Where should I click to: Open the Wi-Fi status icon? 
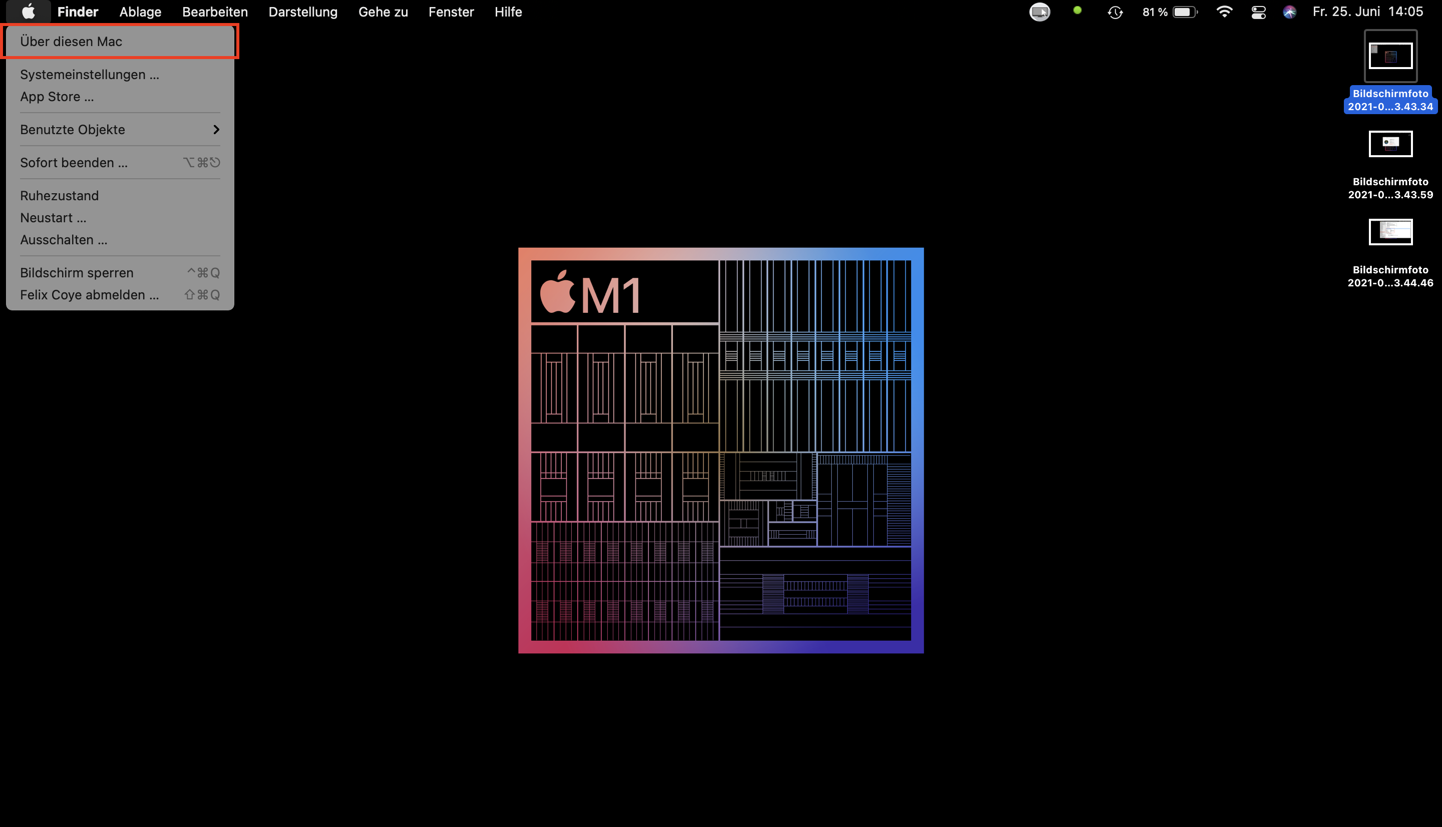(1224, 12)
